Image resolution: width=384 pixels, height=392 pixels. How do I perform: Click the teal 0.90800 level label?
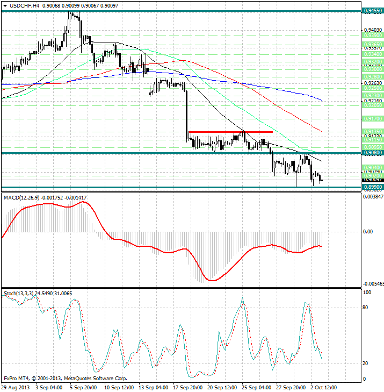click(x=373, y=153)
